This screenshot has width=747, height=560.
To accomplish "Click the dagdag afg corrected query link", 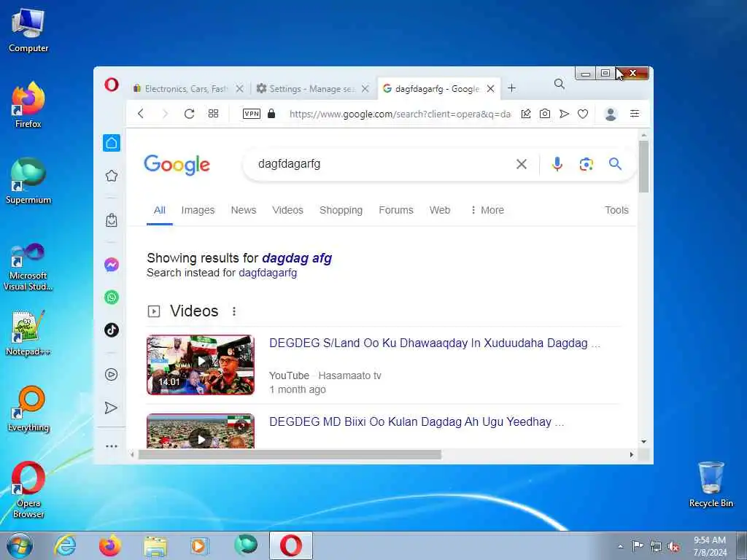I will pos(297,257).
